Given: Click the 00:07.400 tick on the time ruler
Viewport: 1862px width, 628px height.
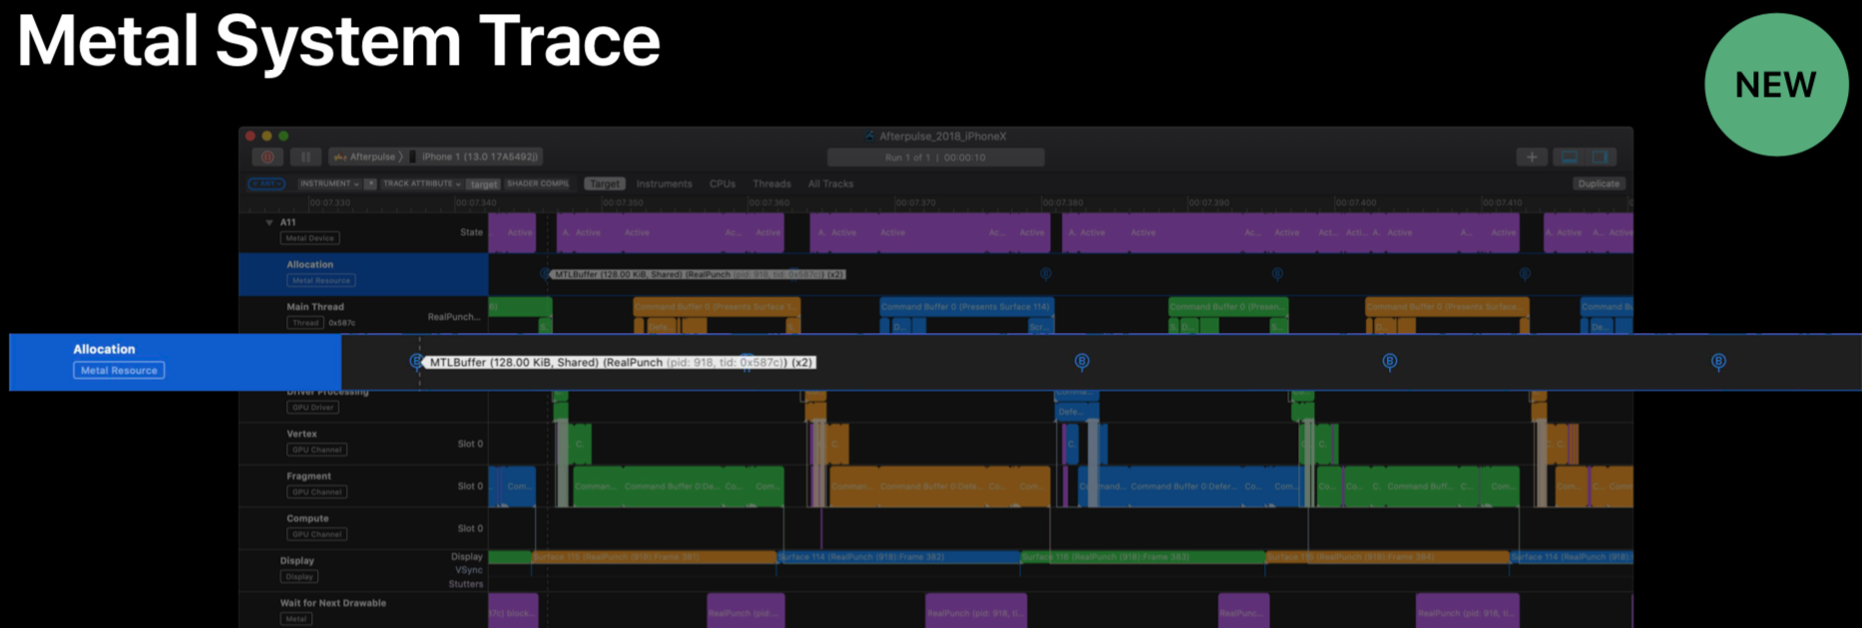Looking at the screenshot, I should 1356,203.
